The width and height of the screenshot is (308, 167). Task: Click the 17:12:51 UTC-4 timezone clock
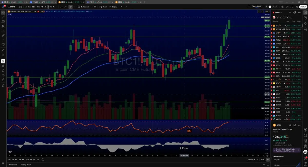(252, 160)
